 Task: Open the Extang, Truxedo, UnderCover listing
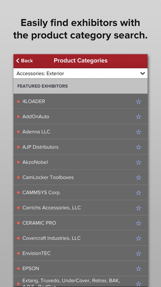point(80,282)
